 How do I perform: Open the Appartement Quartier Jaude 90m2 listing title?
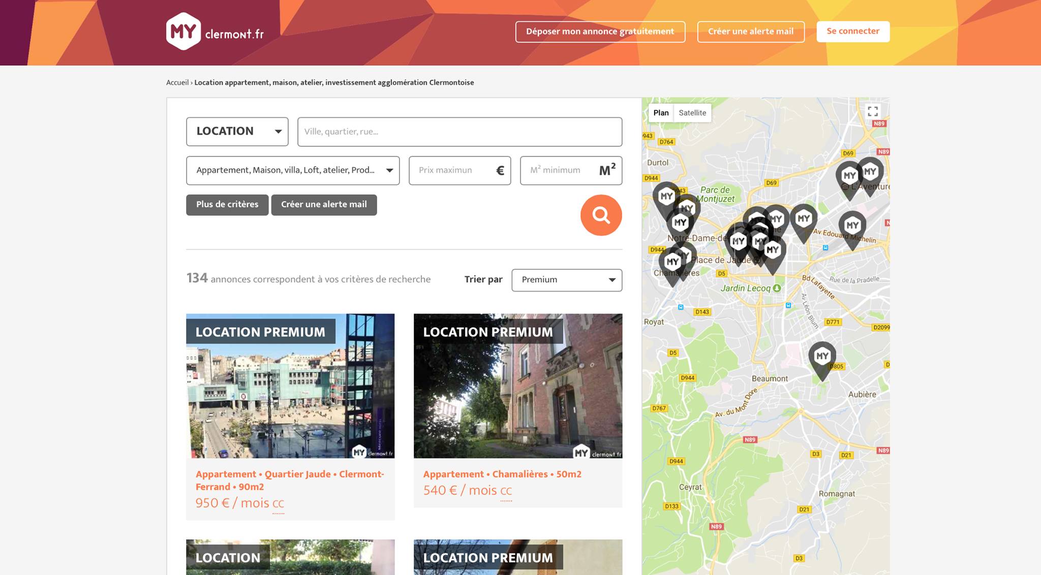click(290, 481)
